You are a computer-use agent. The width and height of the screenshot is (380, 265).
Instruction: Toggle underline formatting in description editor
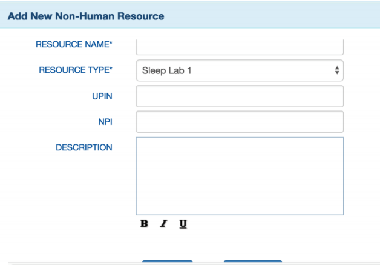click(x=182, y=224)
